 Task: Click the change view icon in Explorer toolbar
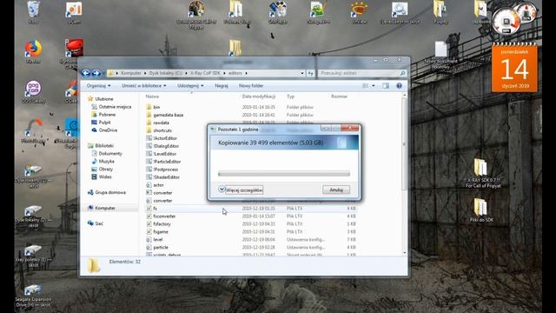(x=366, y=86)
